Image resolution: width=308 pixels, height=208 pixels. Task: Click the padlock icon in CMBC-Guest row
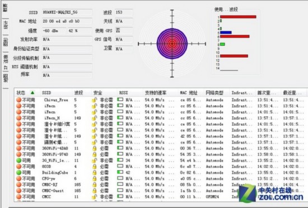click(95, 191)
